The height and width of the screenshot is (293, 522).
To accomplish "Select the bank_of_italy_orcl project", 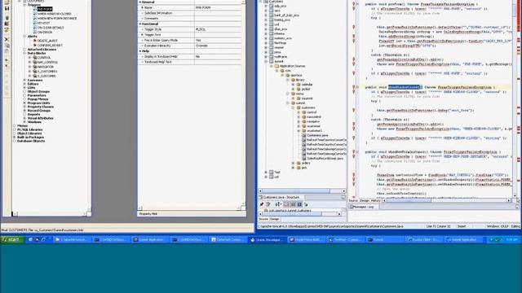I will click(286, 15).
